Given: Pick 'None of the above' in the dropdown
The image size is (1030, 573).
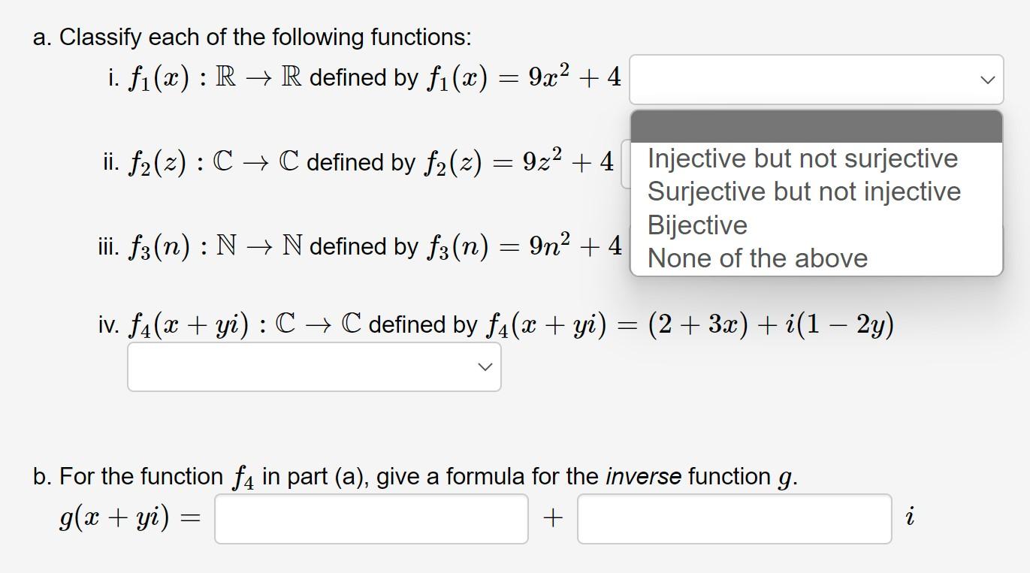Looking at the screenshot, I should pyautogui.click(x=758, y=258).
